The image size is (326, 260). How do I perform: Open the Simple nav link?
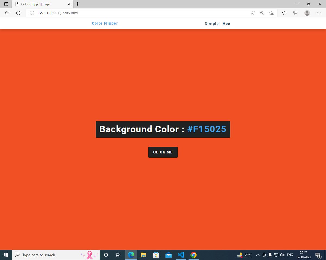click(x=212, y=24)
